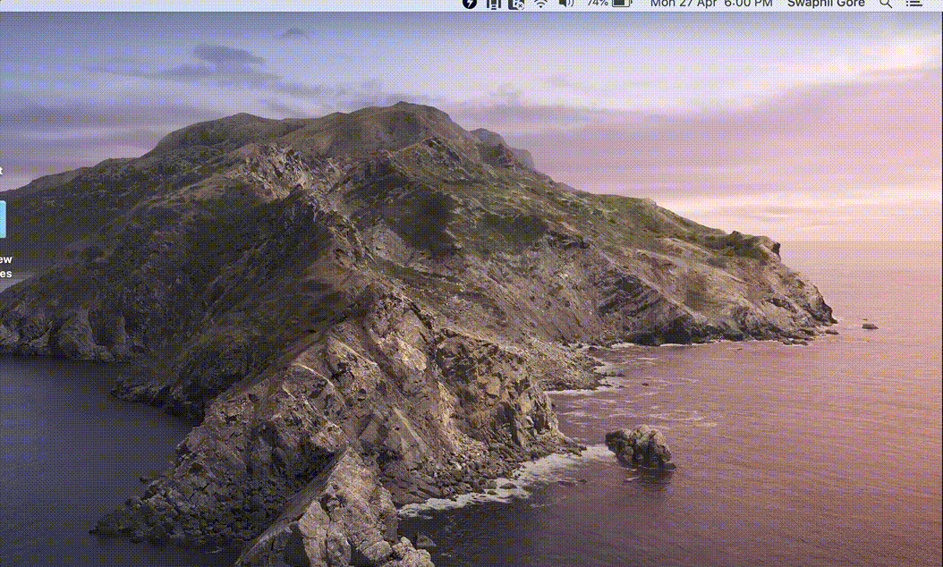
Task: Click the battery icon in the status bar
Action: point(620,4)
